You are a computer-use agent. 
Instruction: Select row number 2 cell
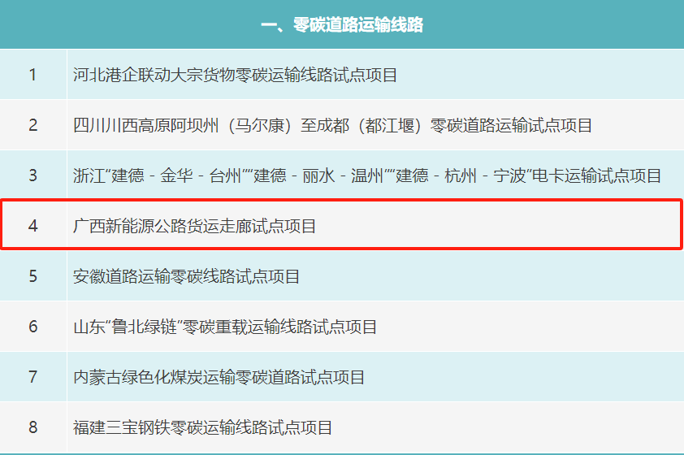tap(32, 125)
